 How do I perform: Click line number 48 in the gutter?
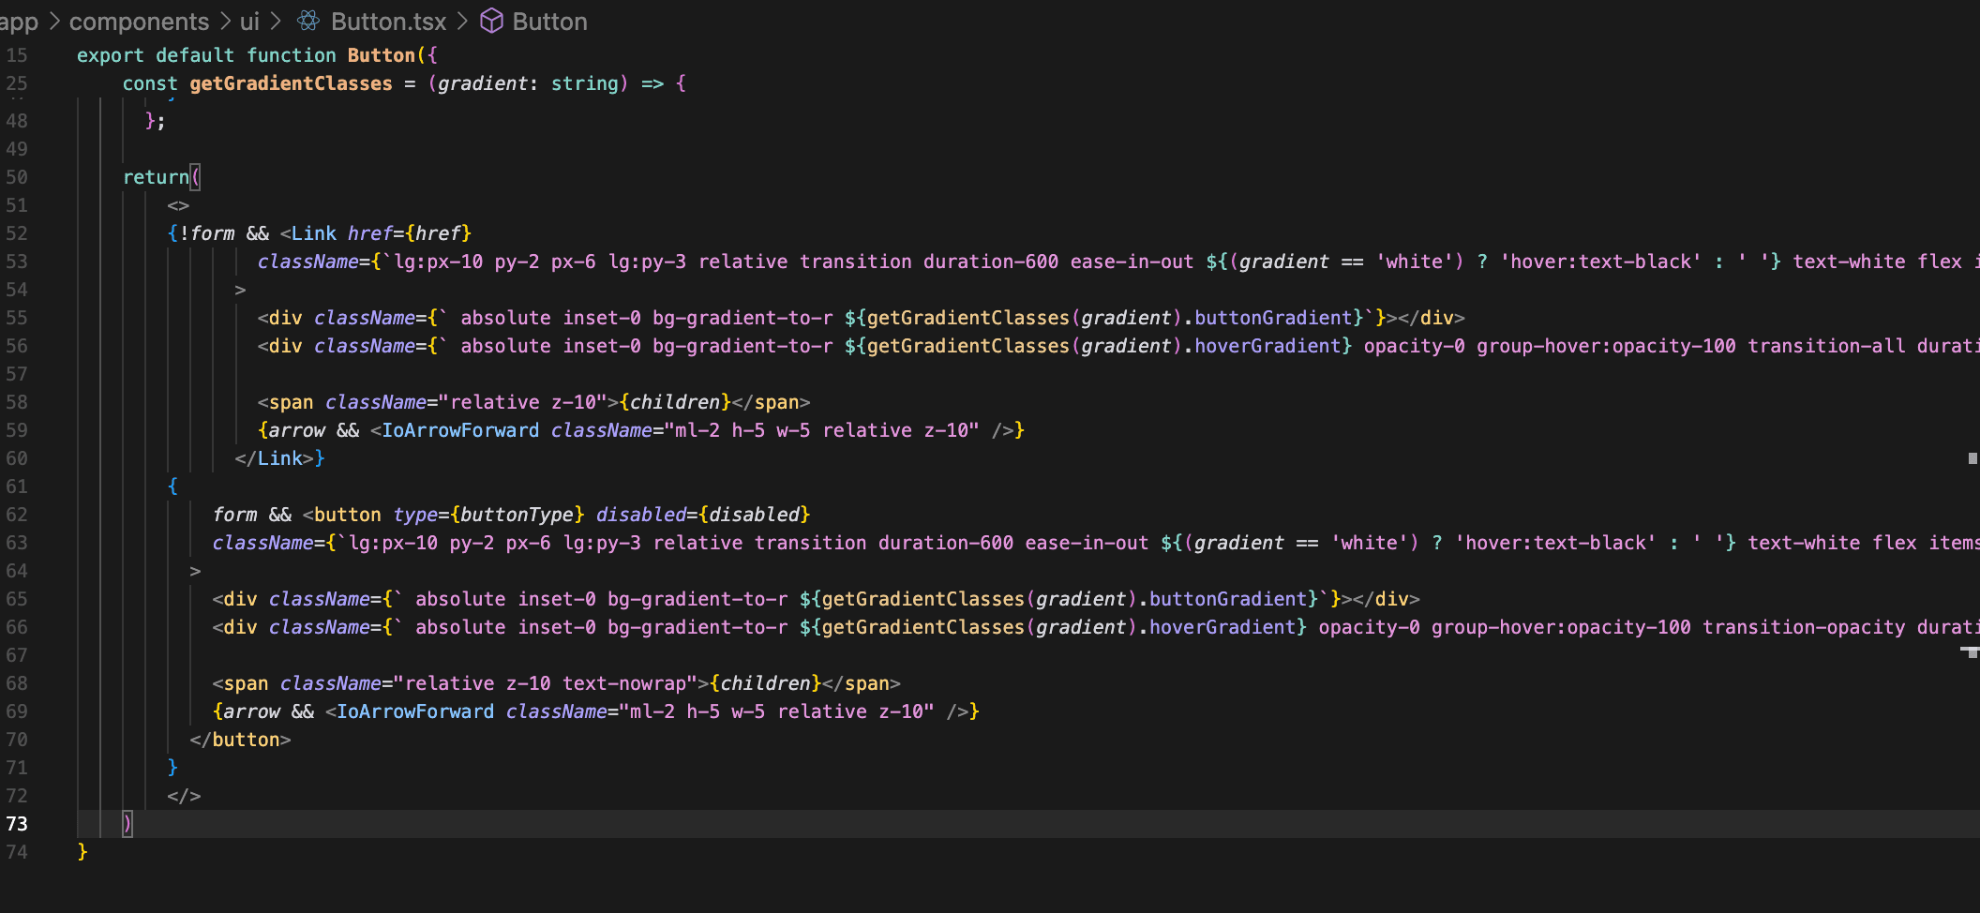coord(17,121)
